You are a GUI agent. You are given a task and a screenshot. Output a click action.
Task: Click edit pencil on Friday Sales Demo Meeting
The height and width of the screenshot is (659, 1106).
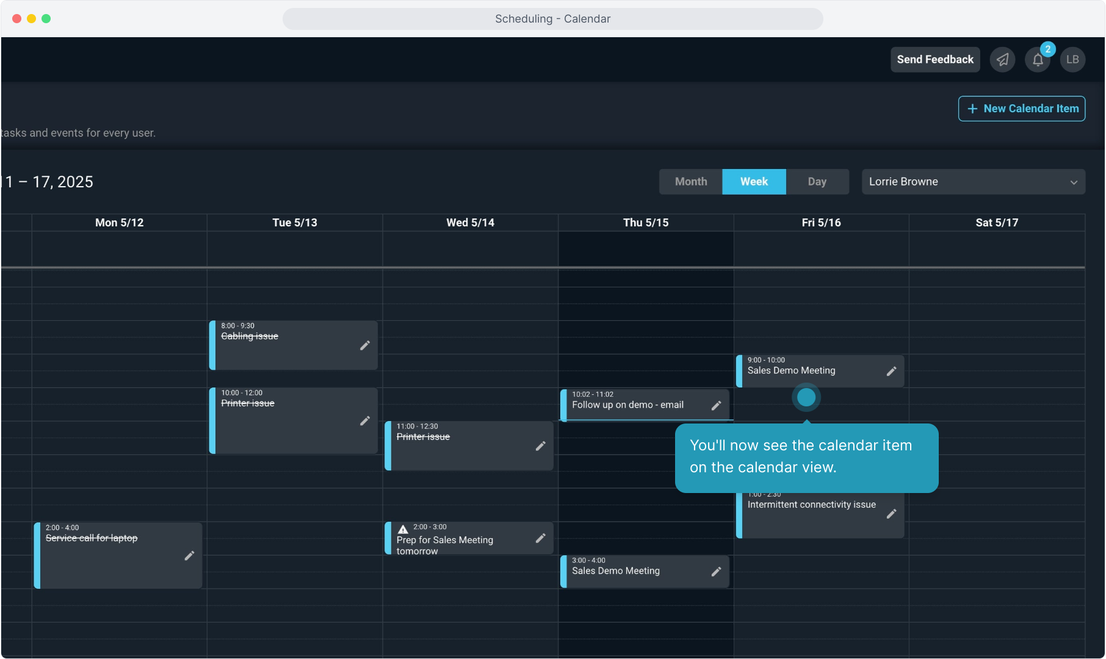coord(891,371)
